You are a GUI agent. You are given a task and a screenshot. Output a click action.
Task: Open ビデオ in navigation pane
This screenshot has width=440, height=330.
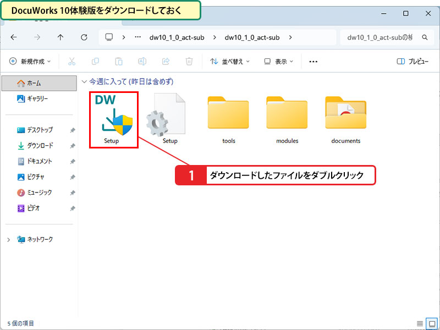coord(29,208)
